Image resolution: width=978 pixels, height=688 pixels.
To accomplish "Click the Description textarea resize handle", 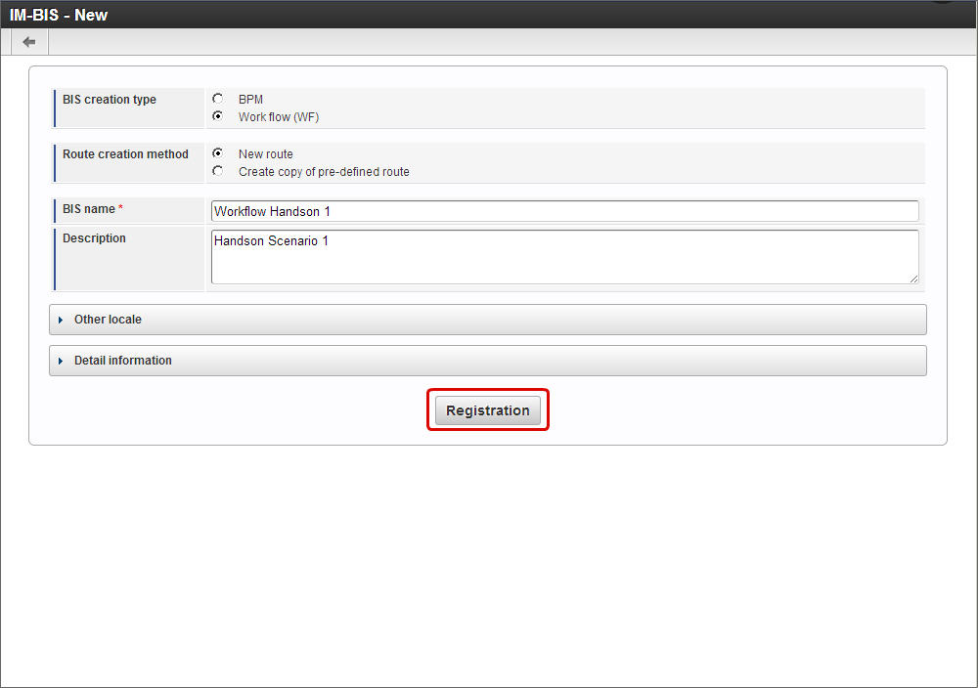I will point(913,279).
